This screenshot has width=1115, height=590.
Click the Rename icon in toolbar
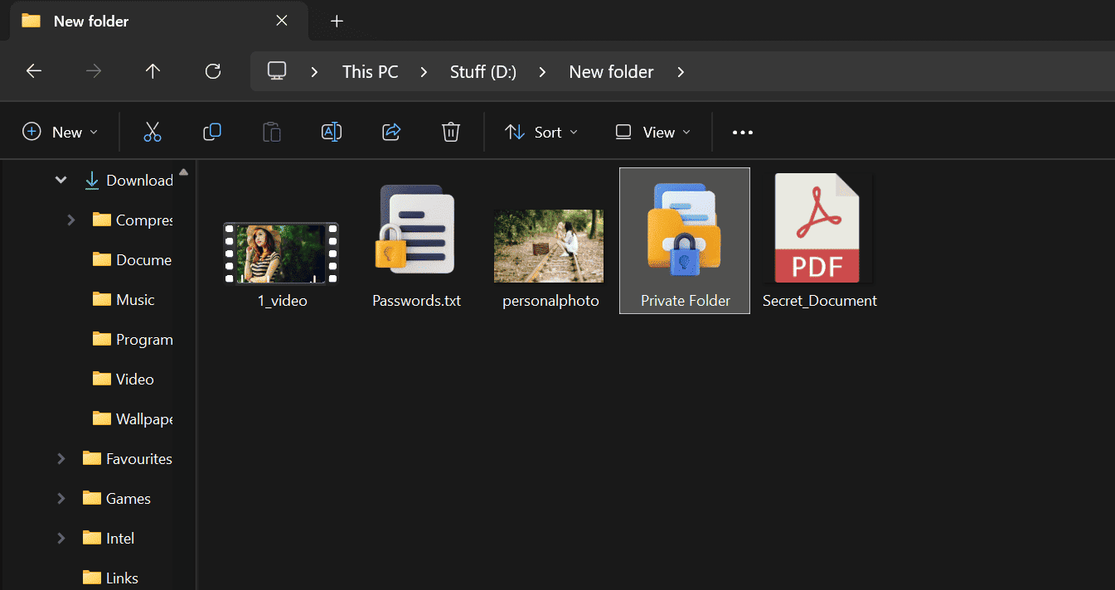[x=332, y=132]
